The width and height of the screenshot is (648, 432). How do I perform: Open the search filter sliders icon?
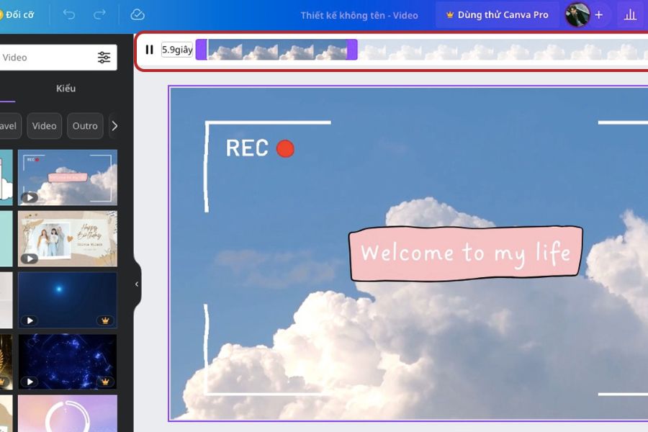(104, 58)
